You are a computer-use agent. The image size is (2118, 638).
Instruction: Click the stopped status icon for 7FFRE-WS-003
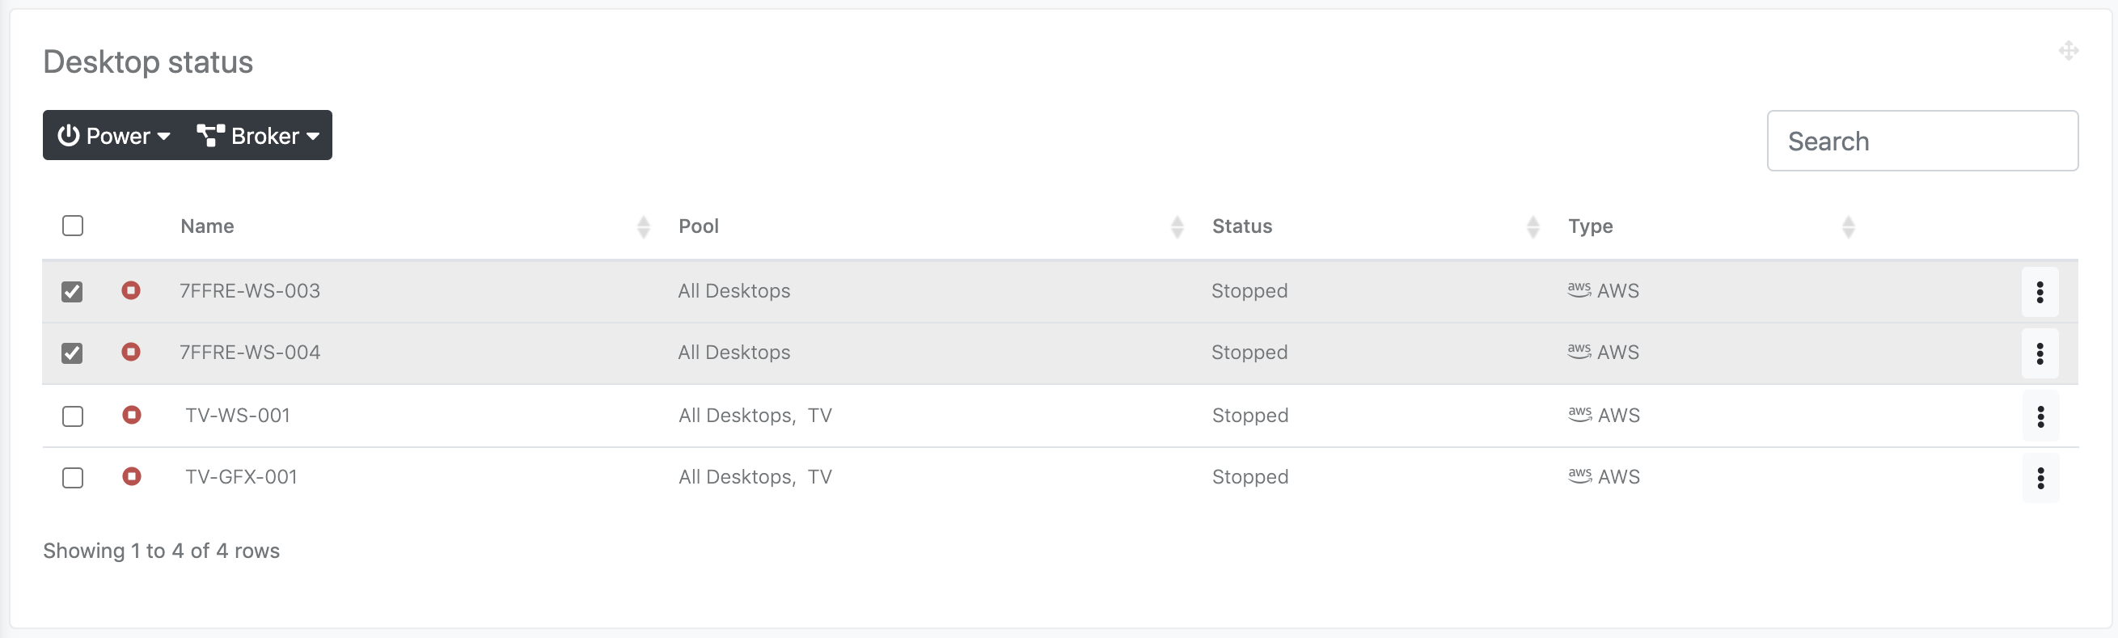click(131, 290)
